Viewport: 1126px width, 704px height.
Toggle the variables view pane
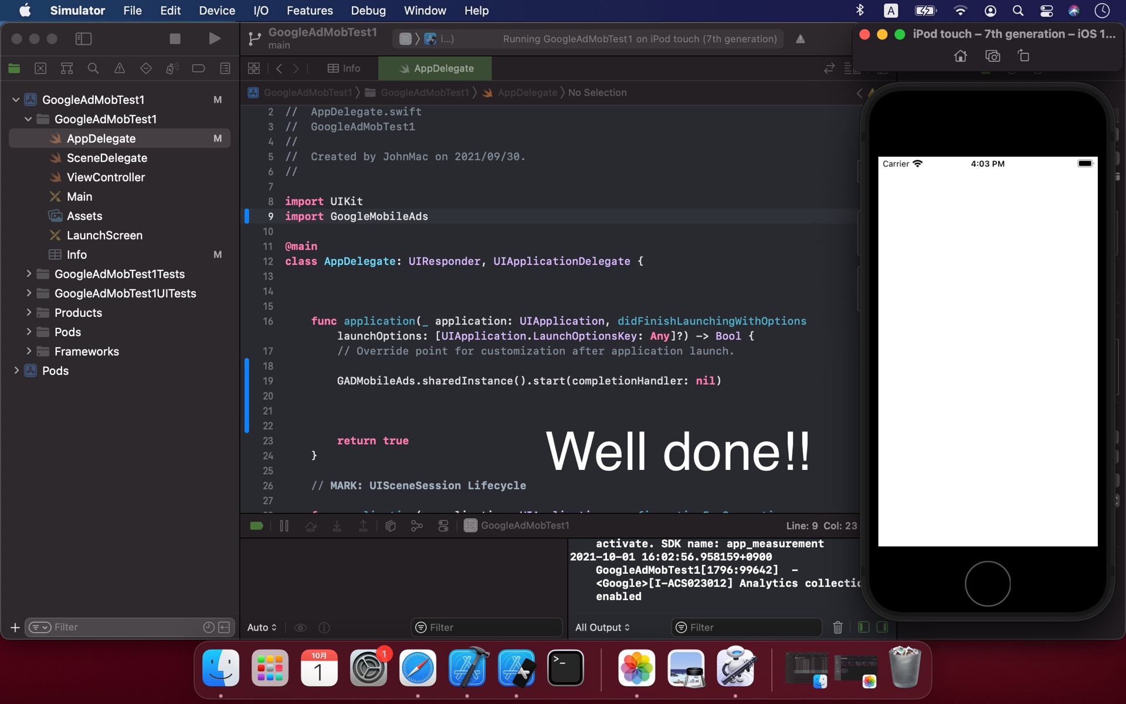pyautogui.click(x=864, y=628)
